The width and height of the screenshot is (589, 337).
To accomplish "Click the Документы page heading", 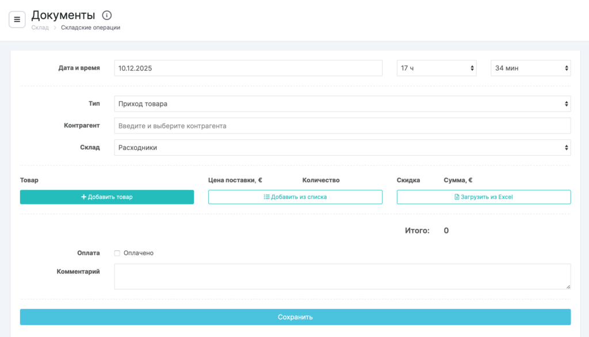I will [63, 16].
